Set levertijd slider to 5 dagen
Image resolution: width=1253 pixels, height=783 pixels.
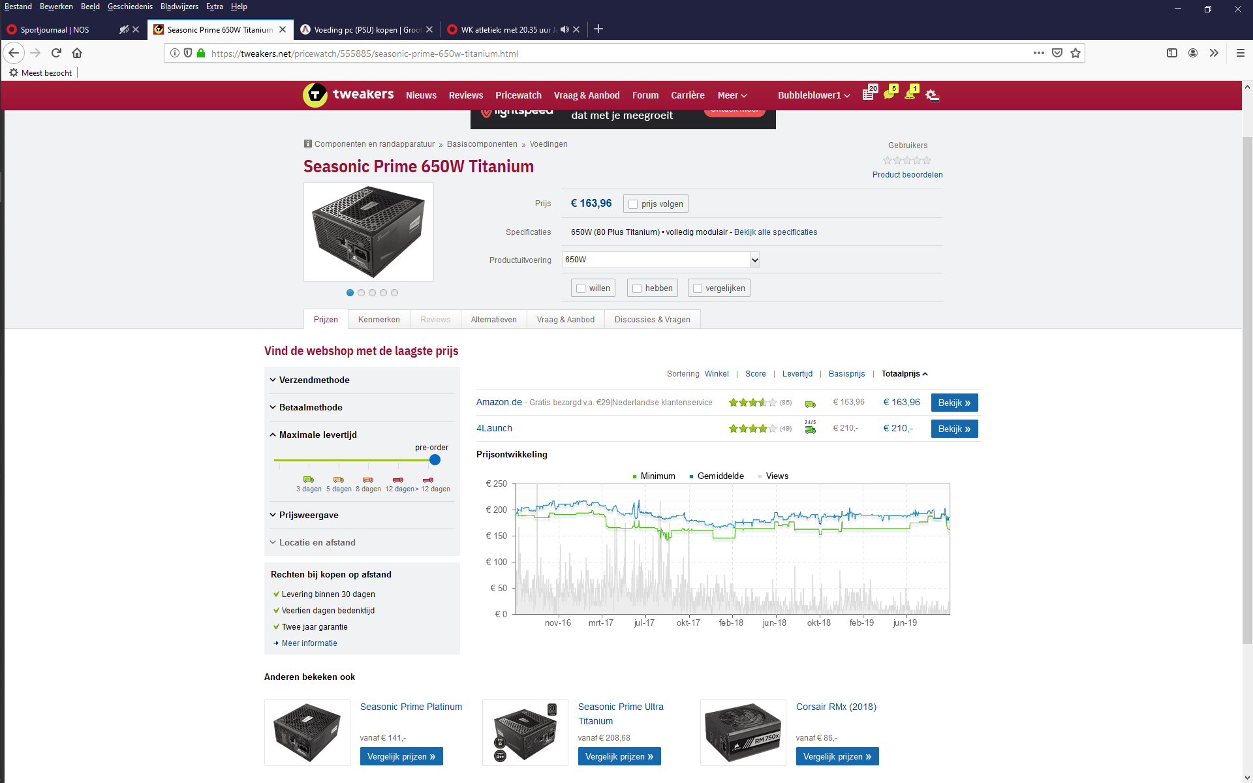339,460
